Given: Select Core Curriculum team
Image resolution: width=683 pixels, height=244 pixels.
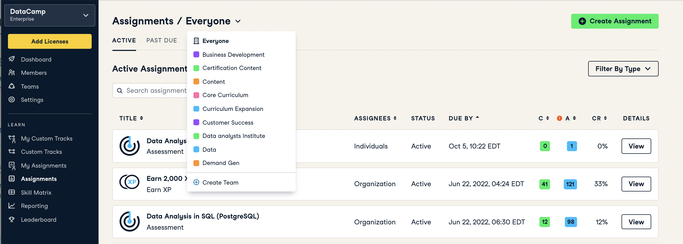Looking at the screenshot, I should click(x=241, y=95).
